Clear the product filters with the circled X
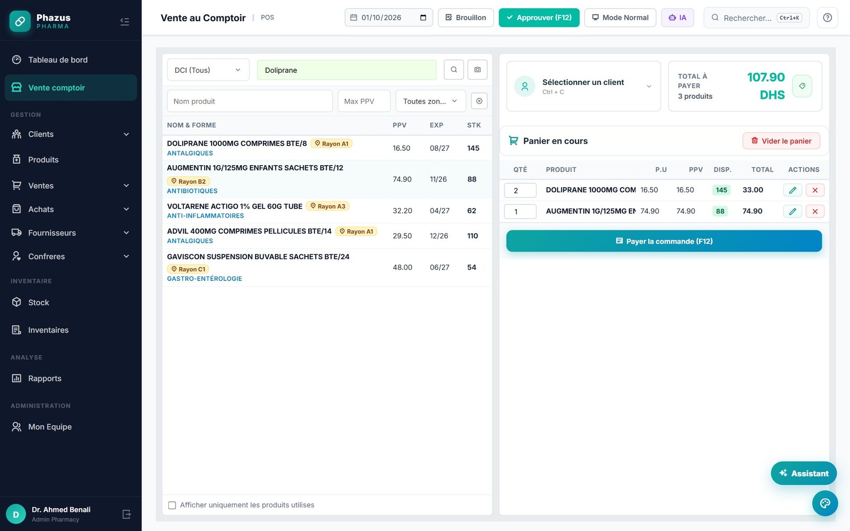Viewport: 850px width, 531px height. 479,101
